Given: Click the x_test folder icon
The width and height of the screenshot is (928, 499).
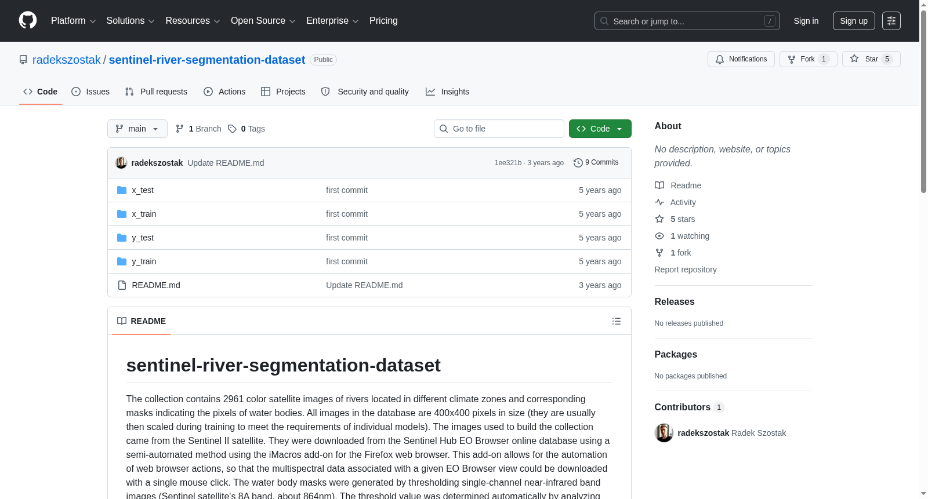Looking at the screenshot, I should coord(122,190).
